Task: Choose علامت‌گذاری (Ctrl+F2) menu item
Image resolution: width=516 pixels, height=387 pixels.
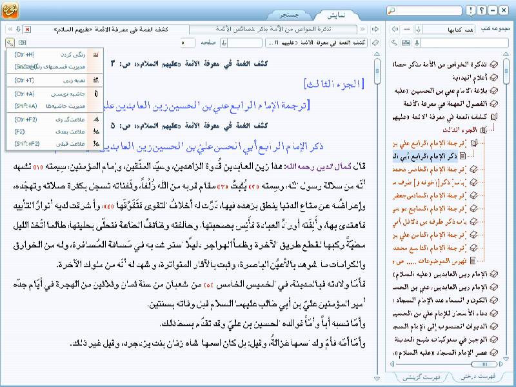Action: pyautogui.click(x=55, y=119)
